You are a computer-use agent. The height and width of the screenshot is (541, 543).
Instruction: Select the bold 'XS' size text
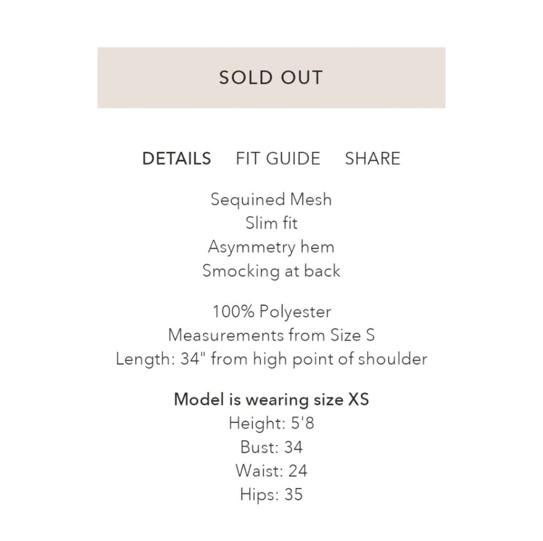(358, 400)
